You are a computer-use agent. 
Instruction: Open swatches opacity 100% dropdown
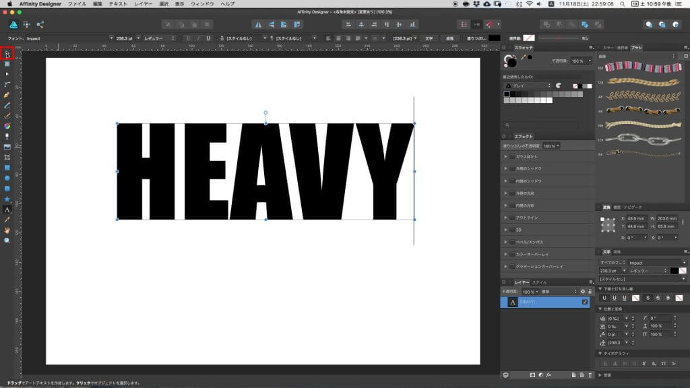(x=590, y=61)
